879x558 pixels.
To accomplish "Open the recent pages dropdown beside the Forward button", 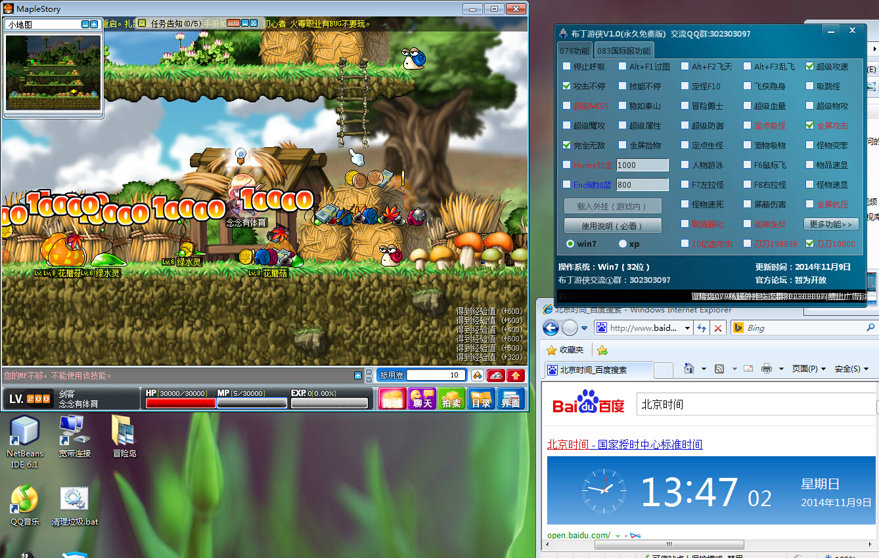I will pos(584,328).
